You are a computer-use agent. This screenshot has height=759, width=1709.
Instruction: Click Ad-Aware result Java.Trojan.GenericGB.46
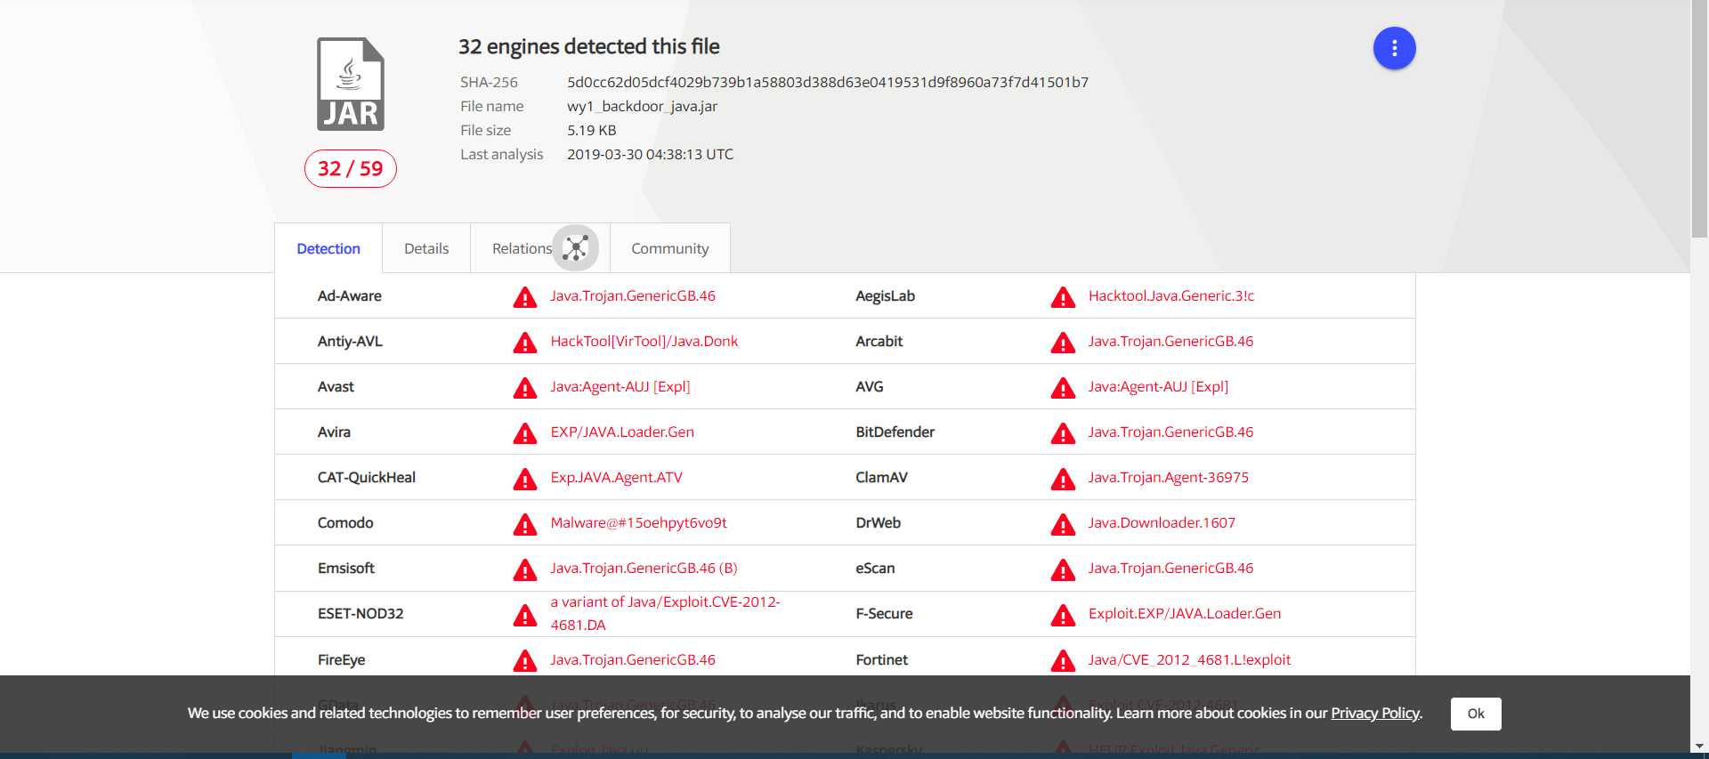click(x=633, y=295)
